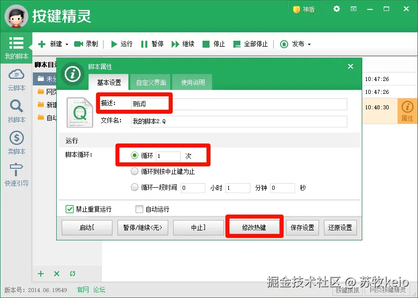This screenshot has height=298, width=418.
Task: Click the 发布 publish button
Action: coord(292,44)
